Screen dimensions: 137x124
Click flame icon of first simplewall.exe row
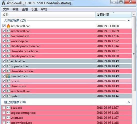[x=8, y=26]
